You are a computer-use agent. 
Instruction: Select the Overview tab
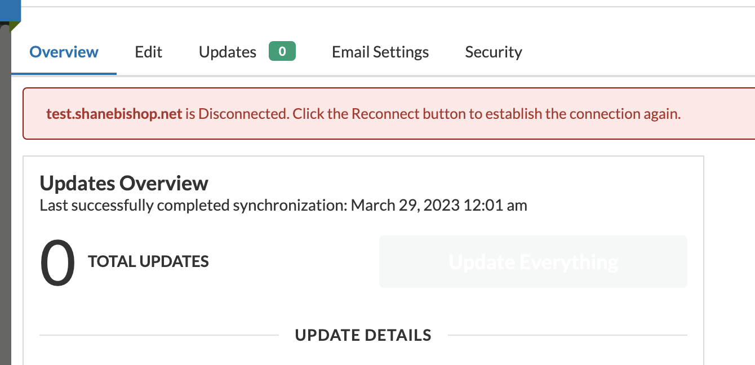tap(63, 51)
